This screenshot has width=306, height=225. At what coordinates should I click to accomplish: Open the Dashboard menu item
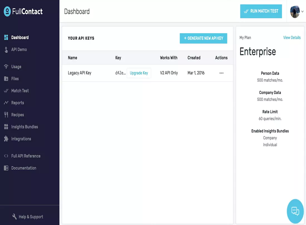point(20,37)
